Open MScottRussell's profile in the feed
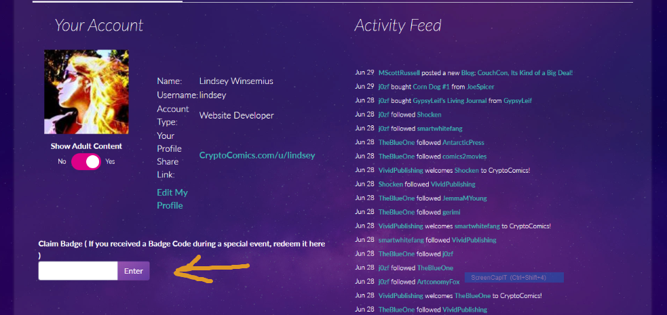Screen dimensions: 667x315 coord(399,73)
